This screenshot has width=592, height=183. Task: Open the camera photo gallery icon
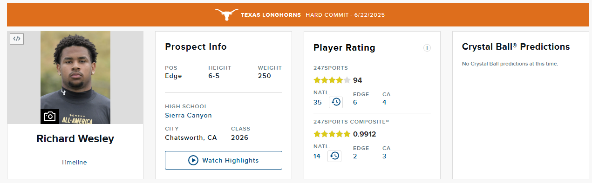tap(50, 116)
